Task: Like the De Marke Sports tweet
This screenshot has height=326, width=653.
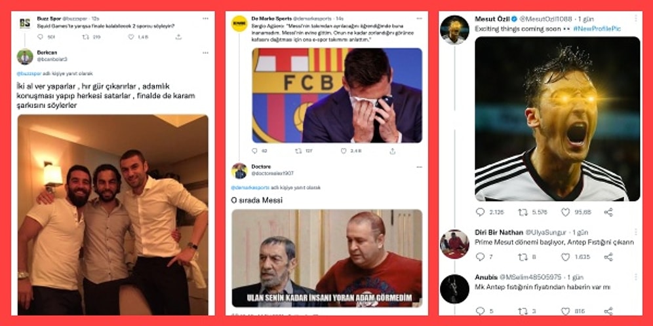Action: point(343,151)
